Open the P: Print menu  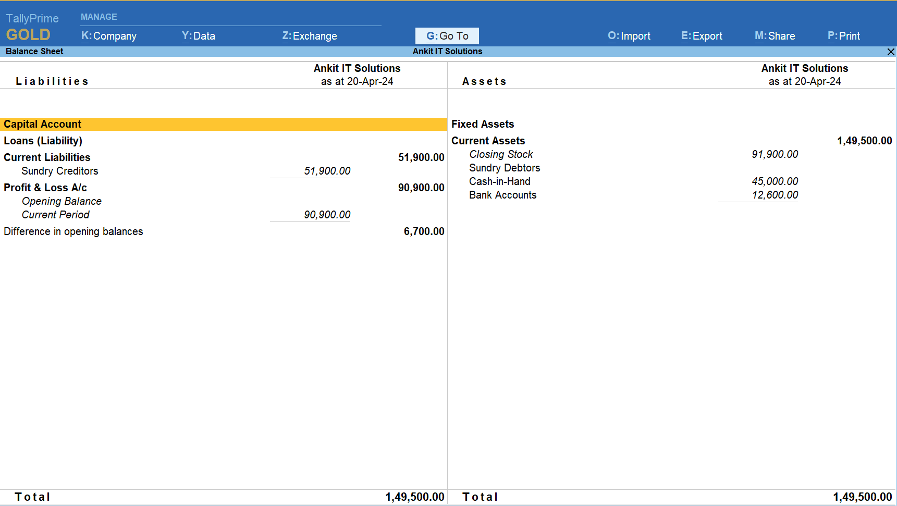843,36
